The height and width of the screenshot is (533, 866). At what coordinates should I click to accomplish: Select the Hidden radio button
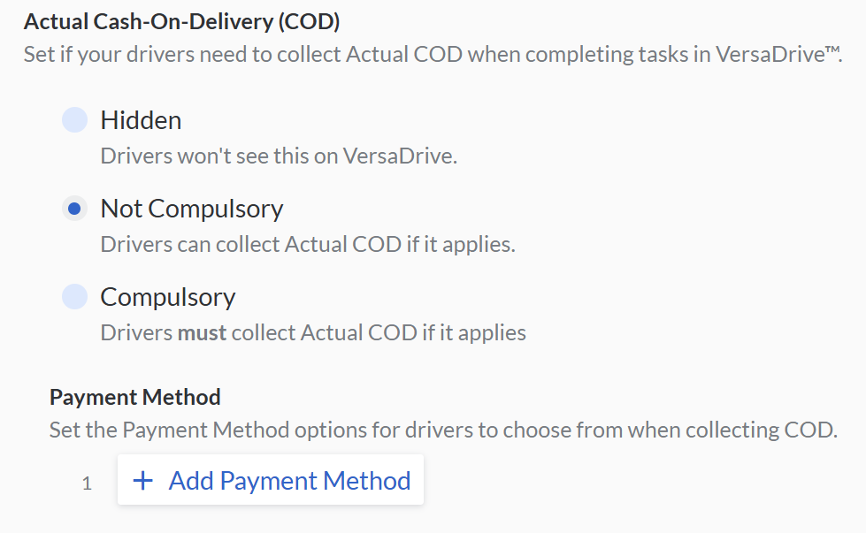[x=74, y=120]
